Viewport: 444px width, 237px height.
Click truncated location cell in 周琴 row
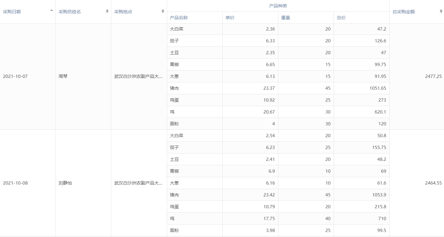coord(138,76)
